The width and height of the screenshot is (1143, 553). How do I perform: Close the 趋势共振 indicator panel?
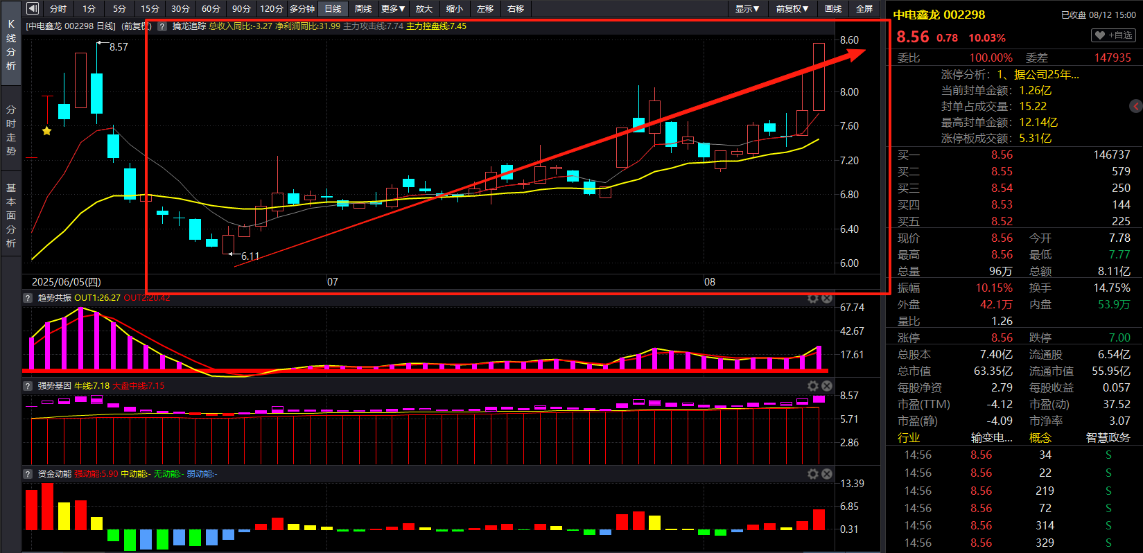(x=827, y=298)
